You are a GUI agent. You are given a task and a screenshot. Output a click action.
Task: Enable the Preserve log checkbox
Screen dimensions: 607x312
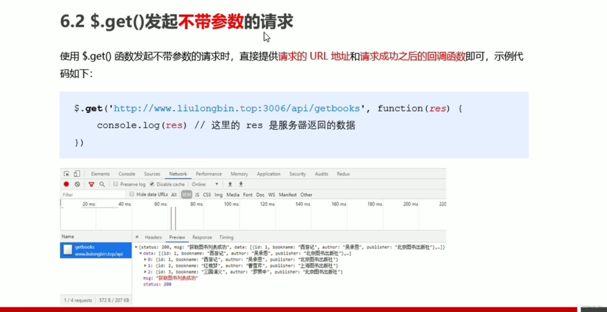point(116,184)
